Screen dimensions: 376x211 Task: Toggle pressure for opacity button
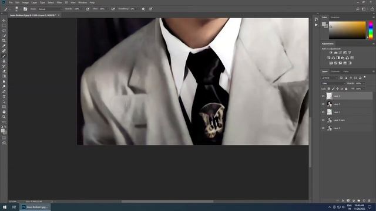(88, 9)
